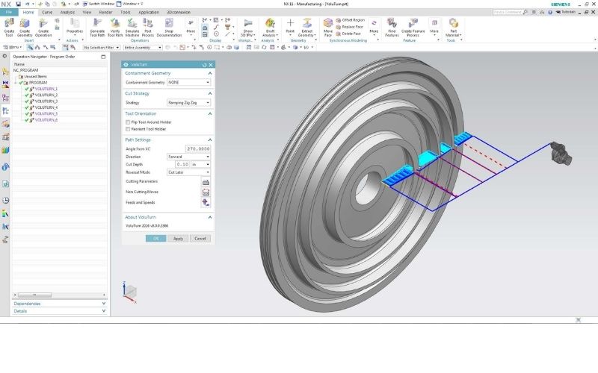Click Cancel in VoluTurn dialog
This screenshot has height=373, width=598.
point(200,239)
